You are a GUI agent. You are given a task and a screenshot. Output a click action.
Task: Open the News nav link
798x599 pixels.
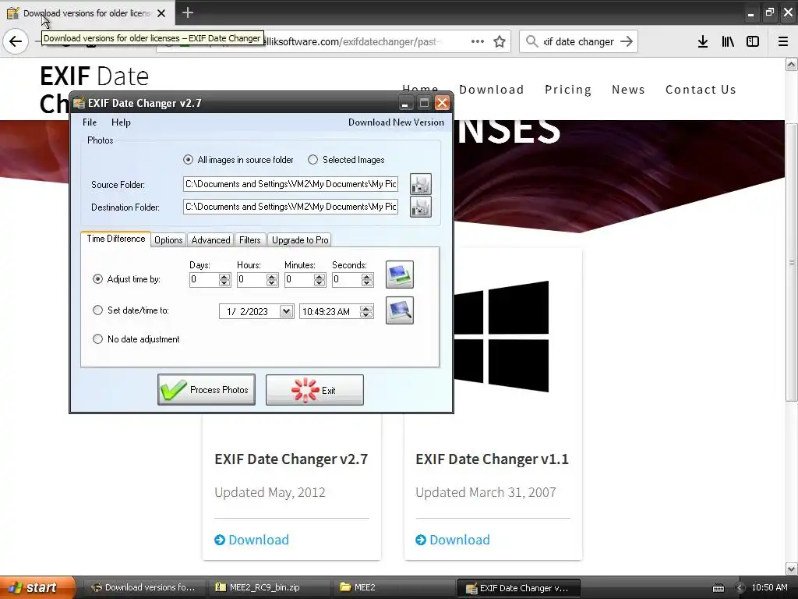click(x=628, y=90)
